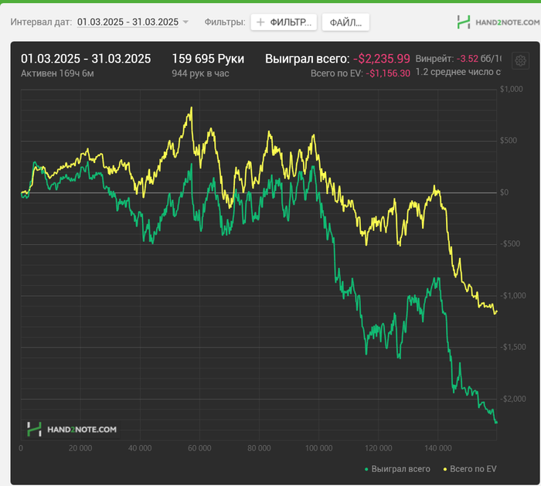Click the -$1,500 y-axis label
Viewport: 541px width, 486px height.
512,347
